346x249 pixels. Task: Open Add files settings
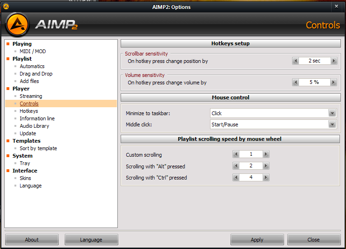pyautogui.click(x=29, y=81)
